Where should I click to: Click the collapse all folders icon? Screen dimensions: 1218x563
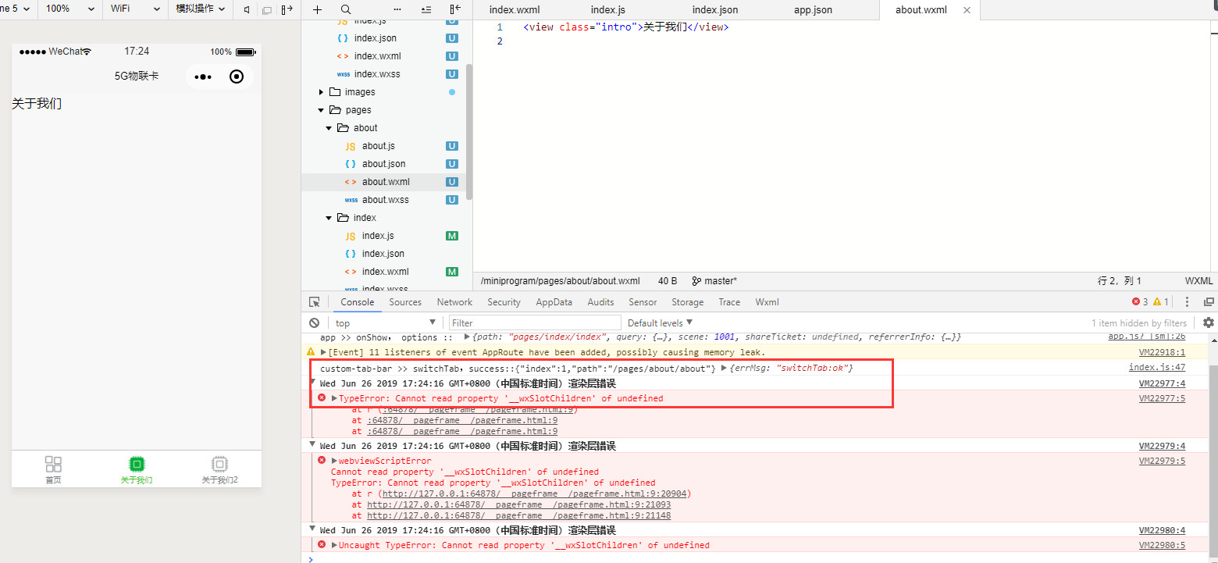click(x=426, y=9)
